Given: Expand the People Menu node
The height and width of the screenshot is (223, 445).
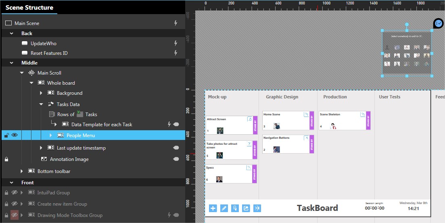Looking at the screenshot, I should pos(51,135).
